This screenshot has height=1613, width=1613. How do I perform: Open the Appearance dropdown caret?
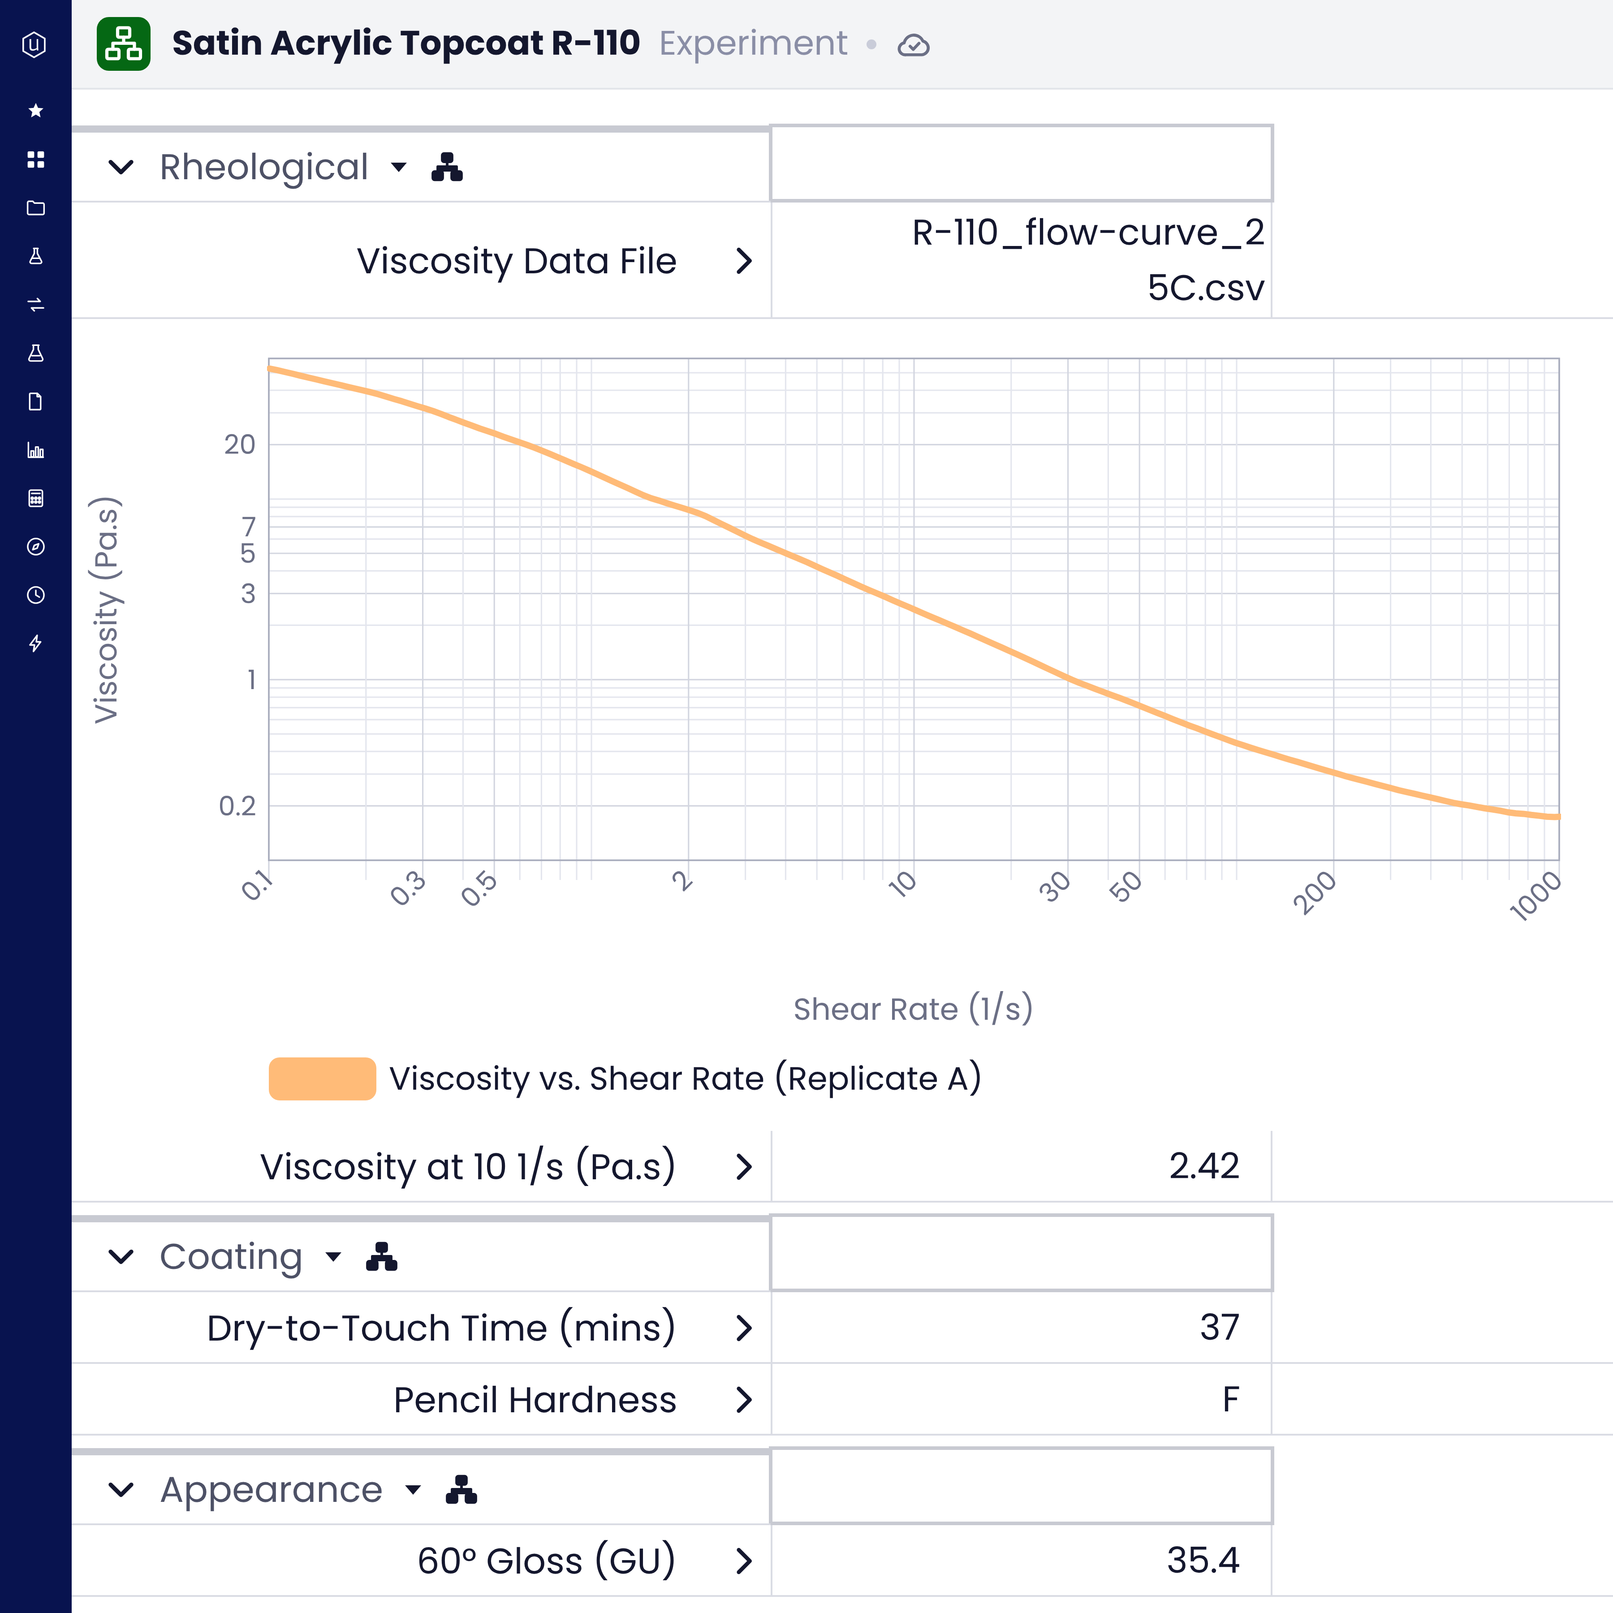pyautogui.click(x=413, y=1489)
